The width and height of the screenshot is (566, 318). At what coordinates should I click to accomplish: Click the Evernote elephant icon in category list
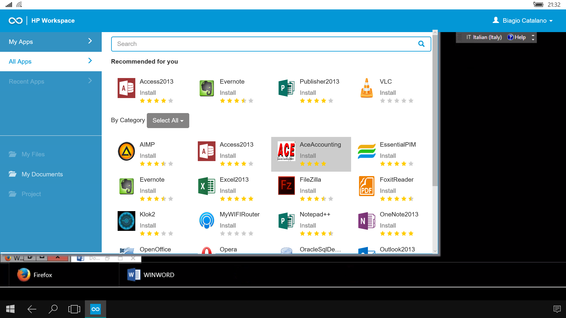(x=126, y=186)
